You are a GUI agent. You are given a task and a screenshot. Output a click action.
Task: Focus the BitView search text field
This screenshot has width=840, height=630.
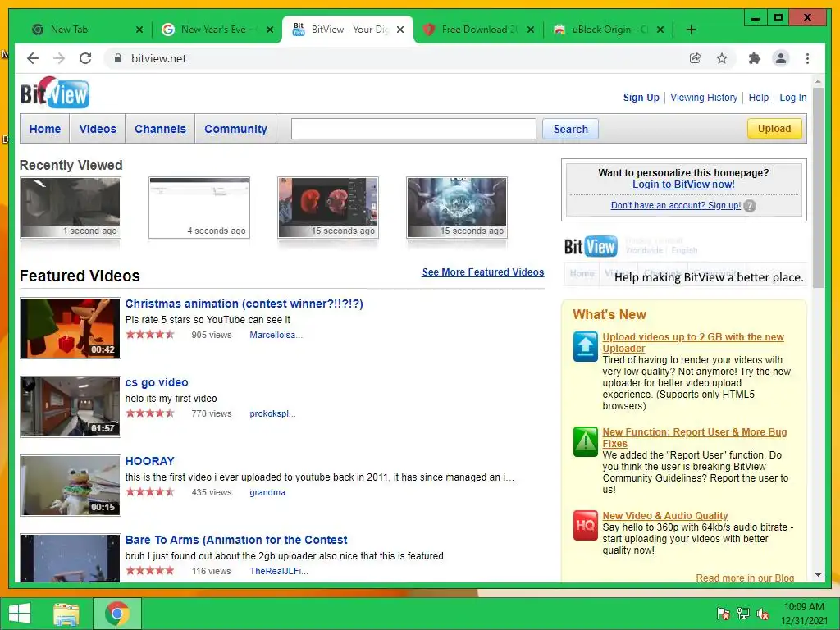tap(413, 129)
